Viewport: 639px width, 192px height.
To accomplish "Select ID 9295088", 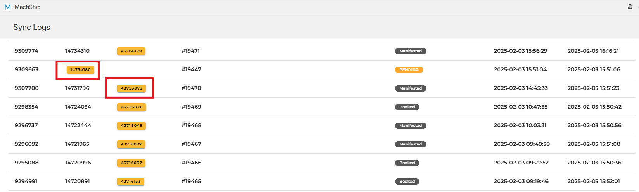I will pos(27,163).
